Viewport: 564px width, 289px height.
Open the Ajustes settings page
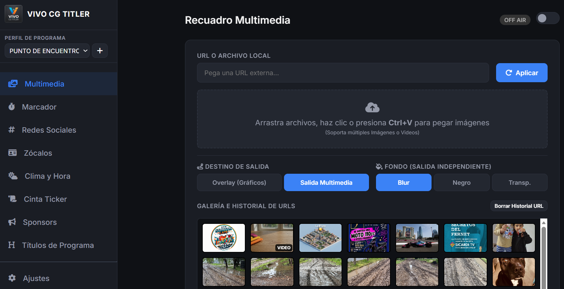pos(59,278)
